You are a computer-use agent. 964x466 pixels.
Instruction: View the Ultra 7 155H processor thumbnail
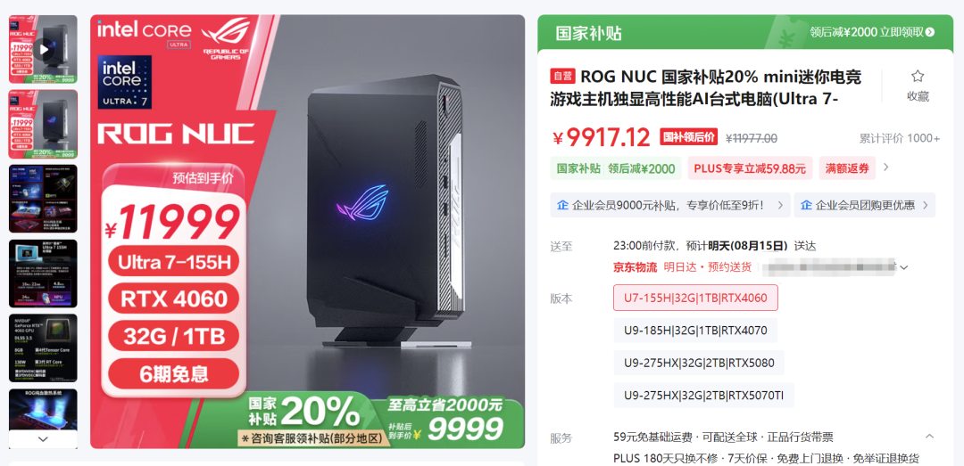pos(43,274)
